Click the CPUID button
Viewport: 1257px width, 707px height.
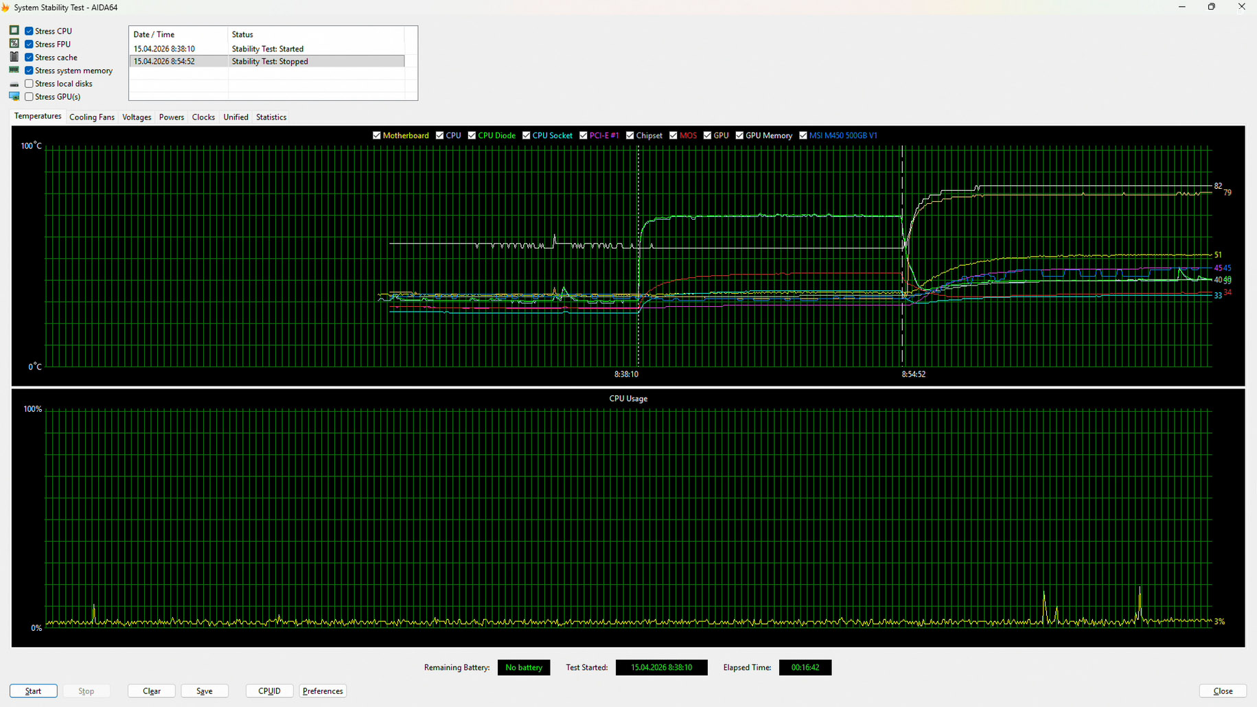(269, 691)
